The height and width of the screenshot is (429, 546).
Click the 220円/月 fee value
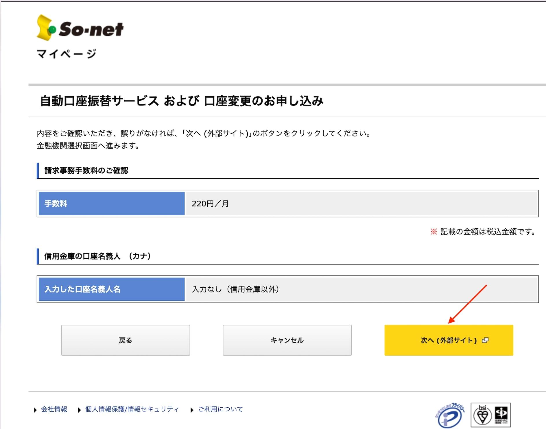[210, 204]
